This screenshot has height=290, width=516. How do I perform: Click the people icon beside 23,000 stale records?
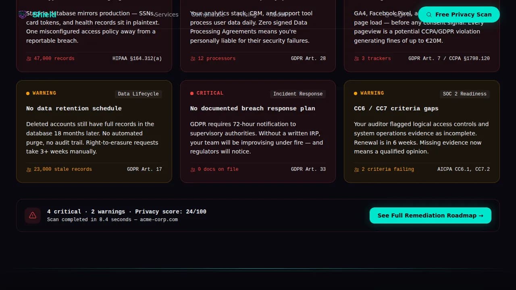click(x=29, y=170)
